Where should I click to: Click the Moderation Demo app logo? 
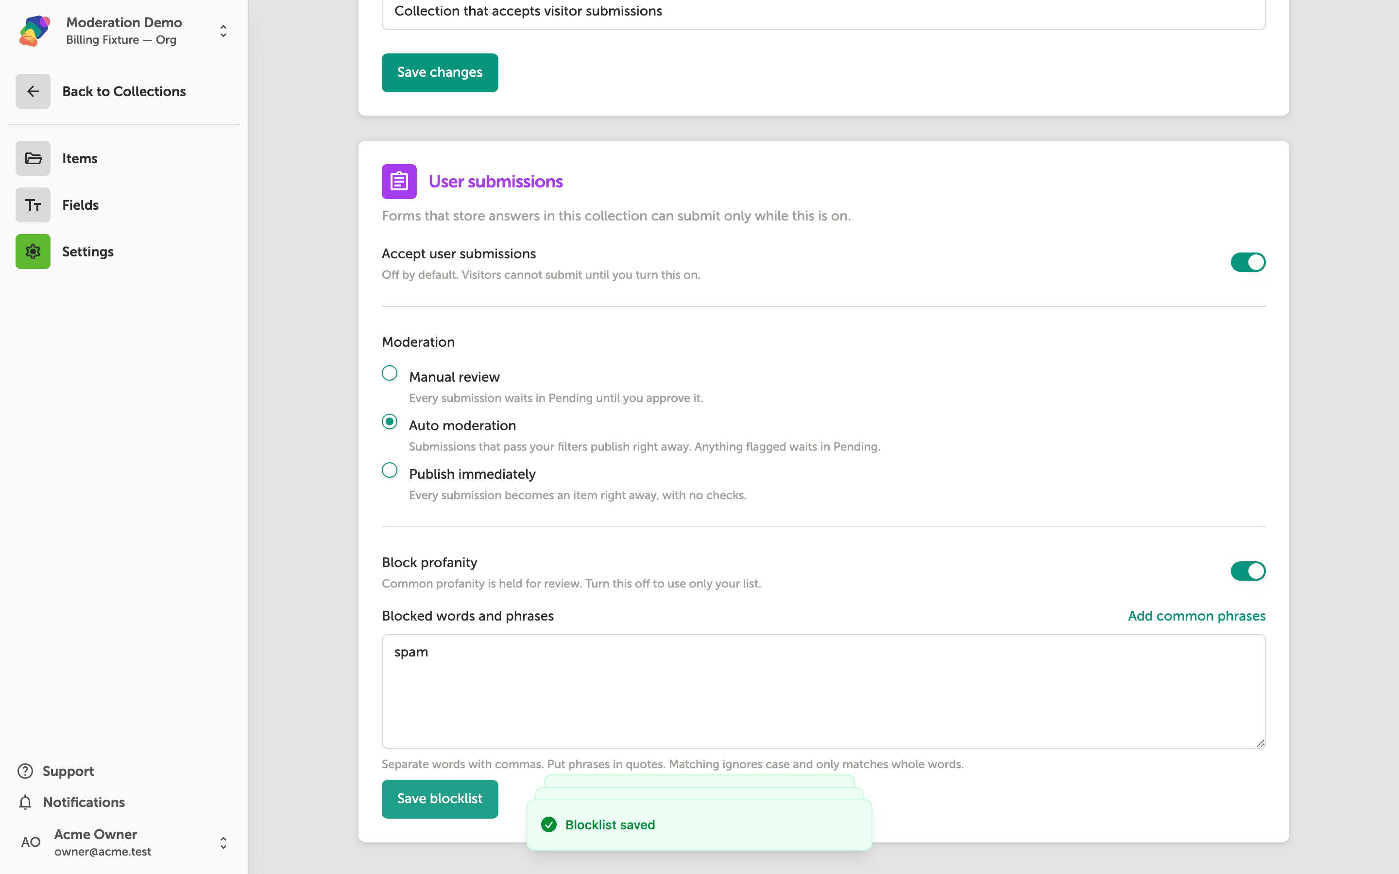click(34, 31)
